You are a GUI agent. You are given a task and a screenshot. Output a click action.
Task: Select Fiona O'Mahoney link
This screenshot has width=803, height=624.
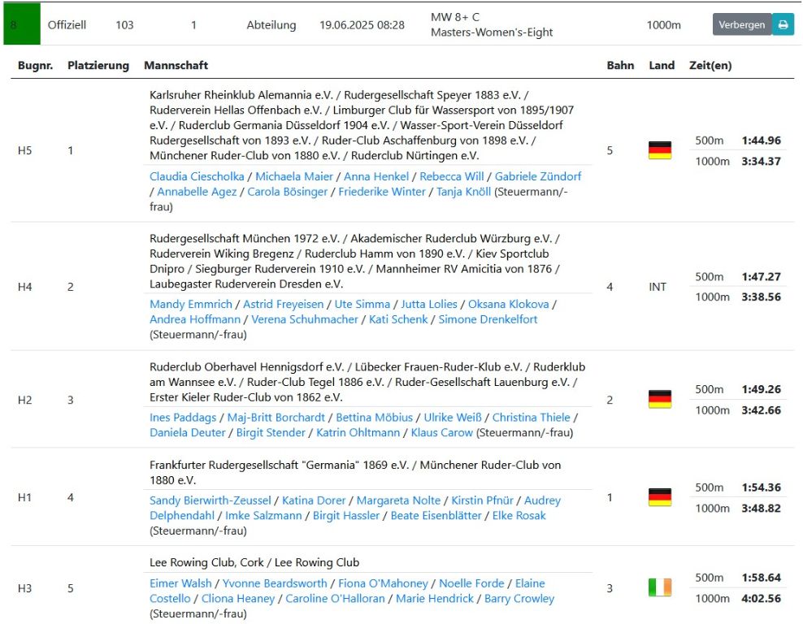coord(383,583)
